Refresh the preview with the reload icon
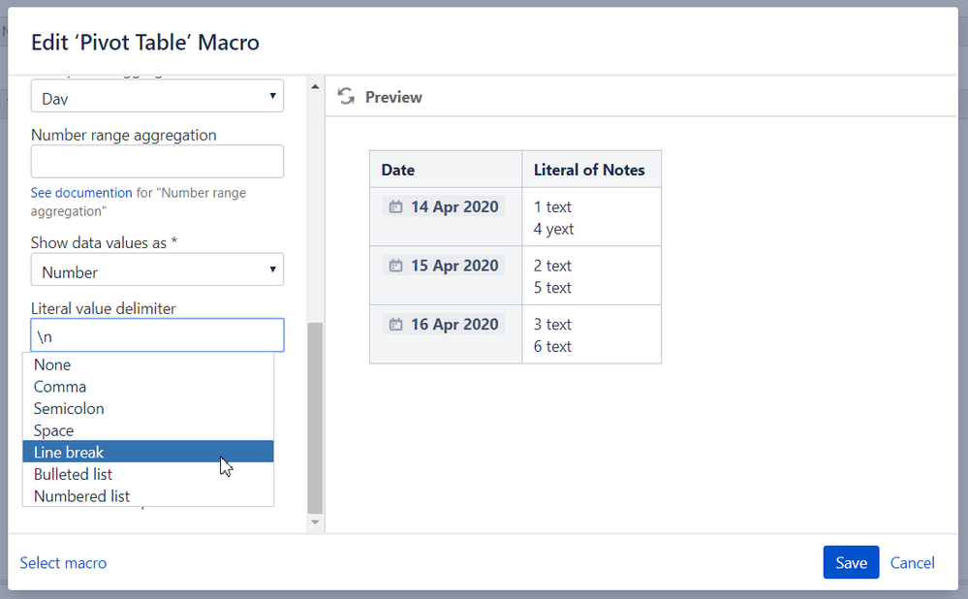The image size is (968, 599). 346,96
